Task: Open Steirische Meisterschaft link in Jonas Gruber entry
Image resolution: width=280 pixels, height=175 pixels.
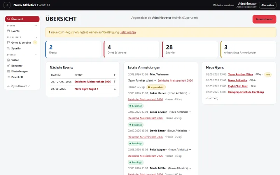Action: point(145,118)
